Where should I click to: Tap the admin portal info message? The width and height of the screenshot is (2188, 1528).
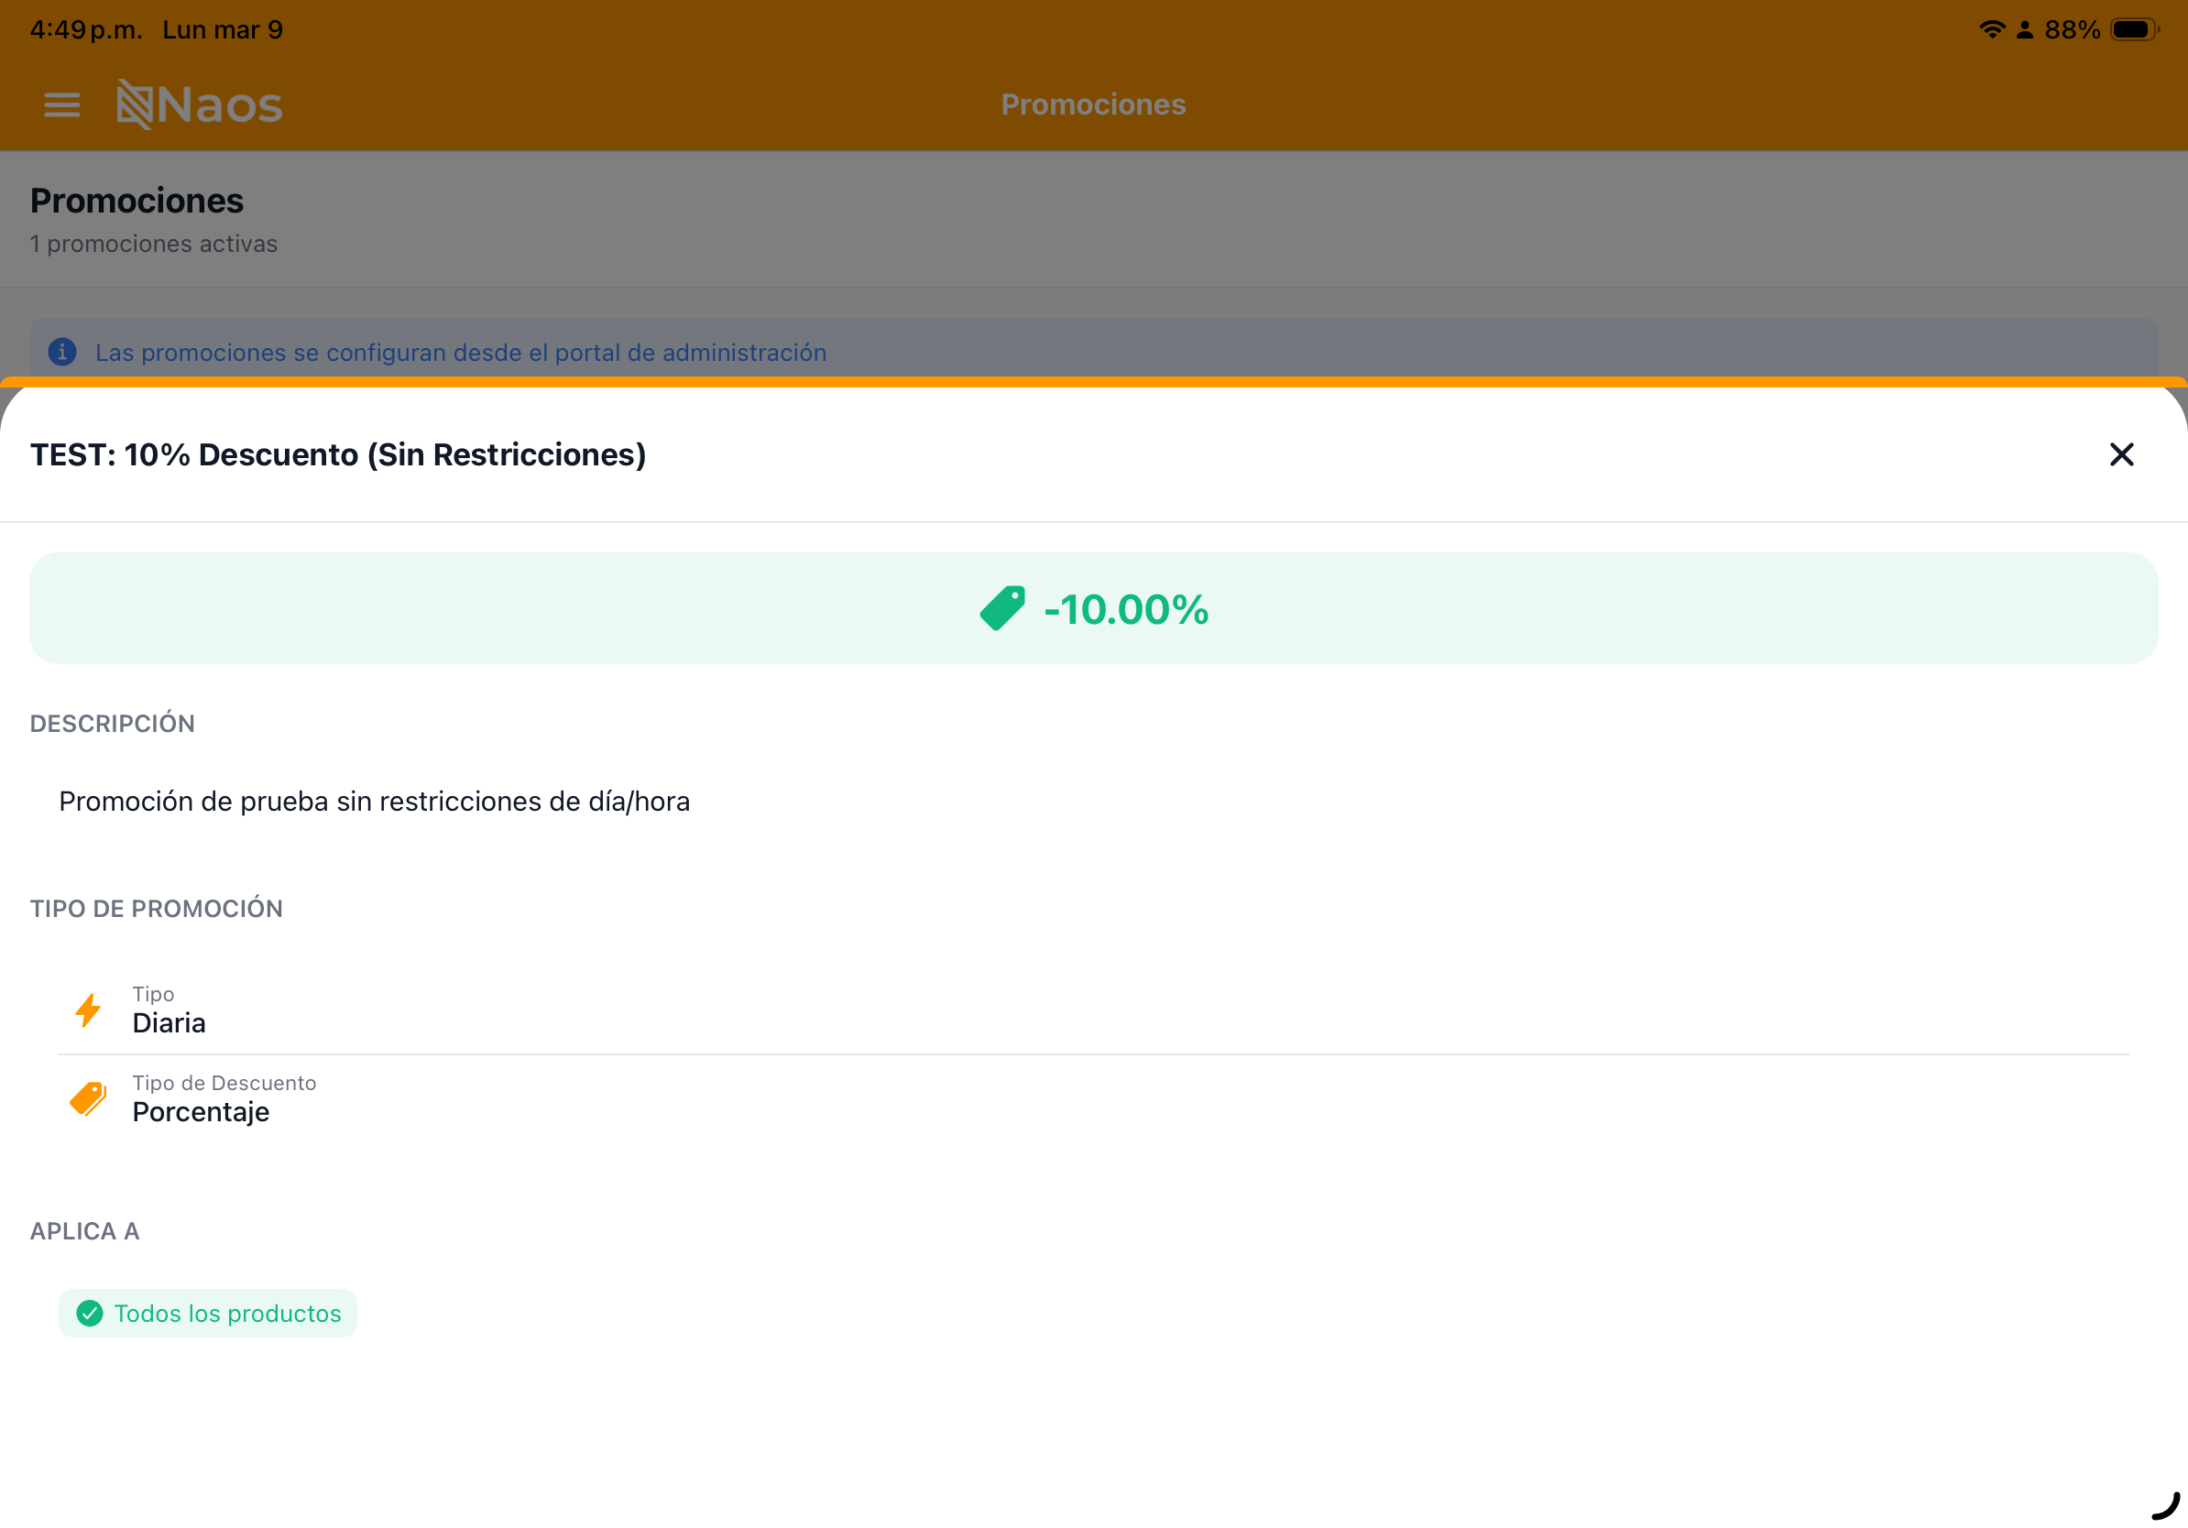pyautogui.click(x=460, y=353)
